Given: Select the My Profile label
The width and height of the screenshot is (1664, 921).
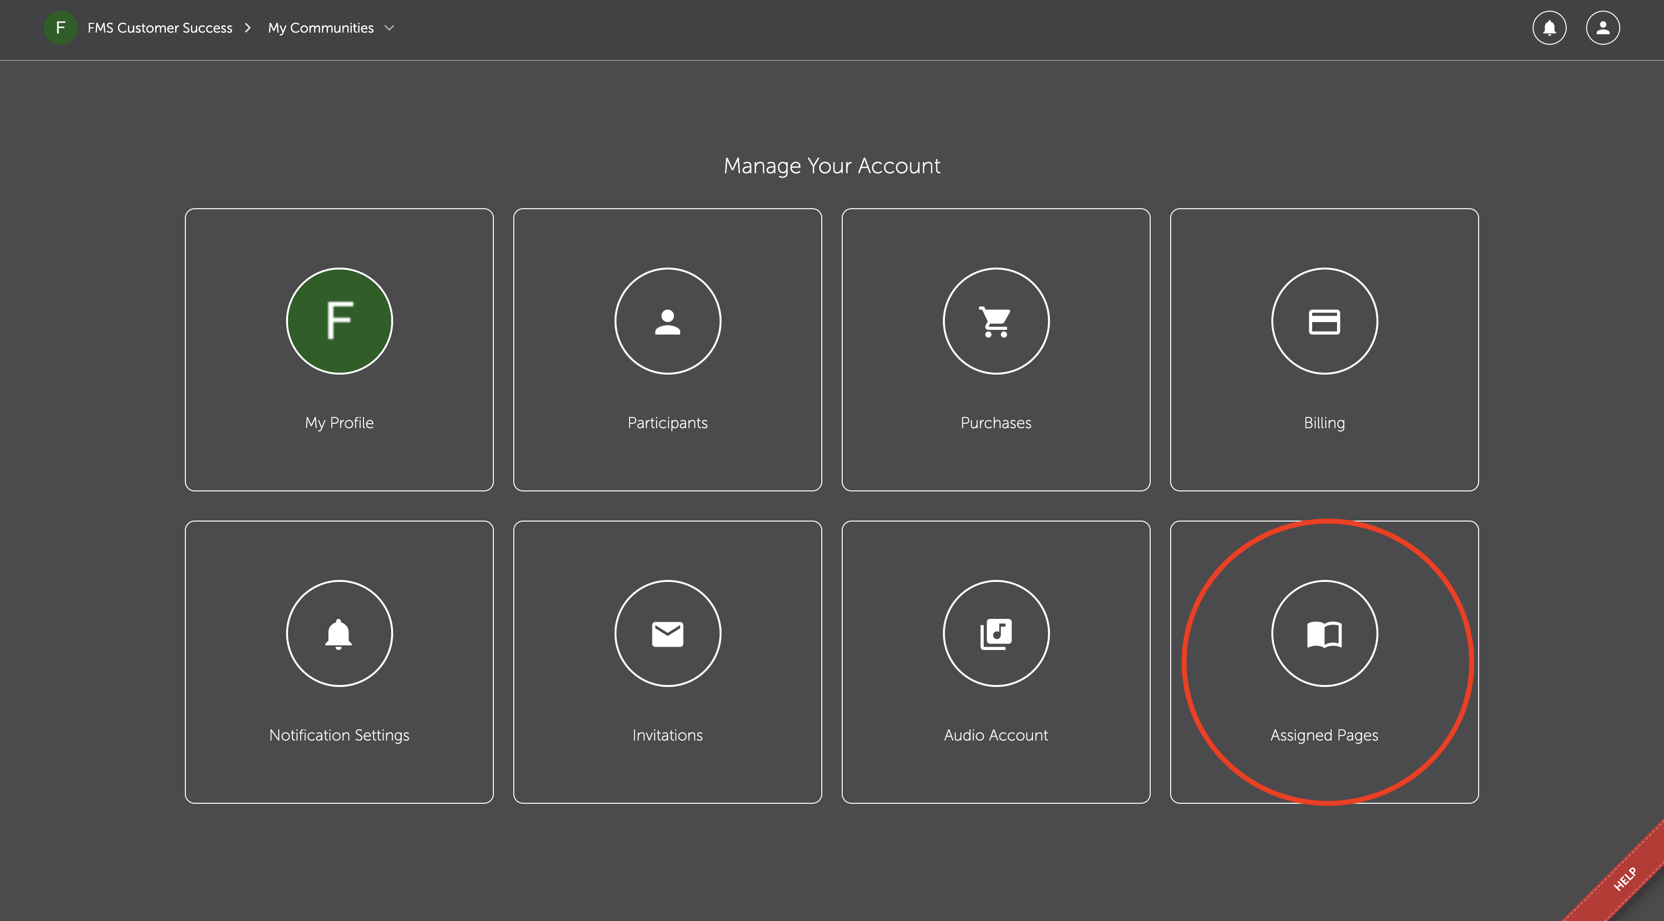Looking at the screenshot, I should 339,423.
